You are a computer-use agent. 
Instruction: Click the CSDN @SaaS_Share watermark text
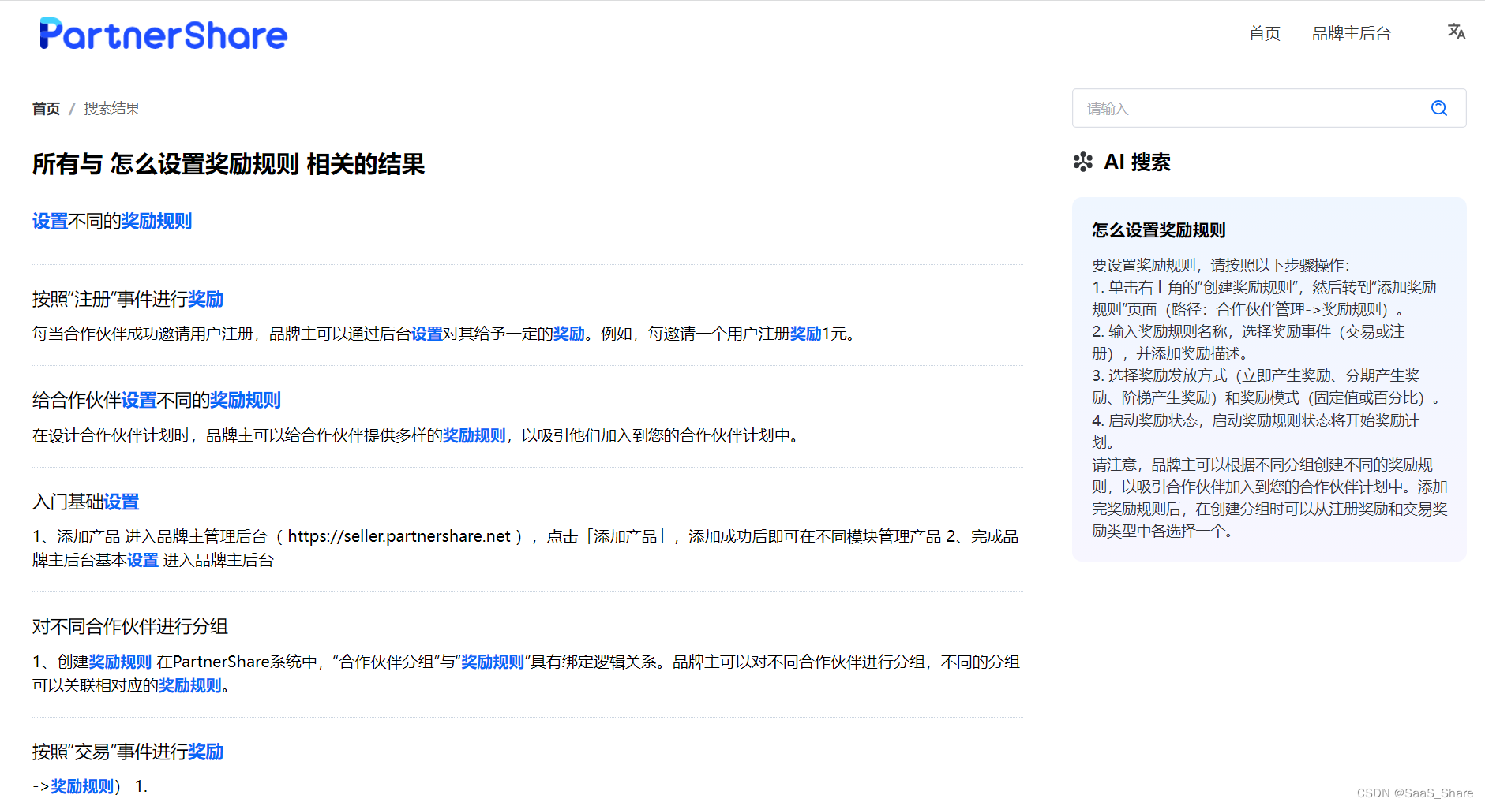(1416, 793)
